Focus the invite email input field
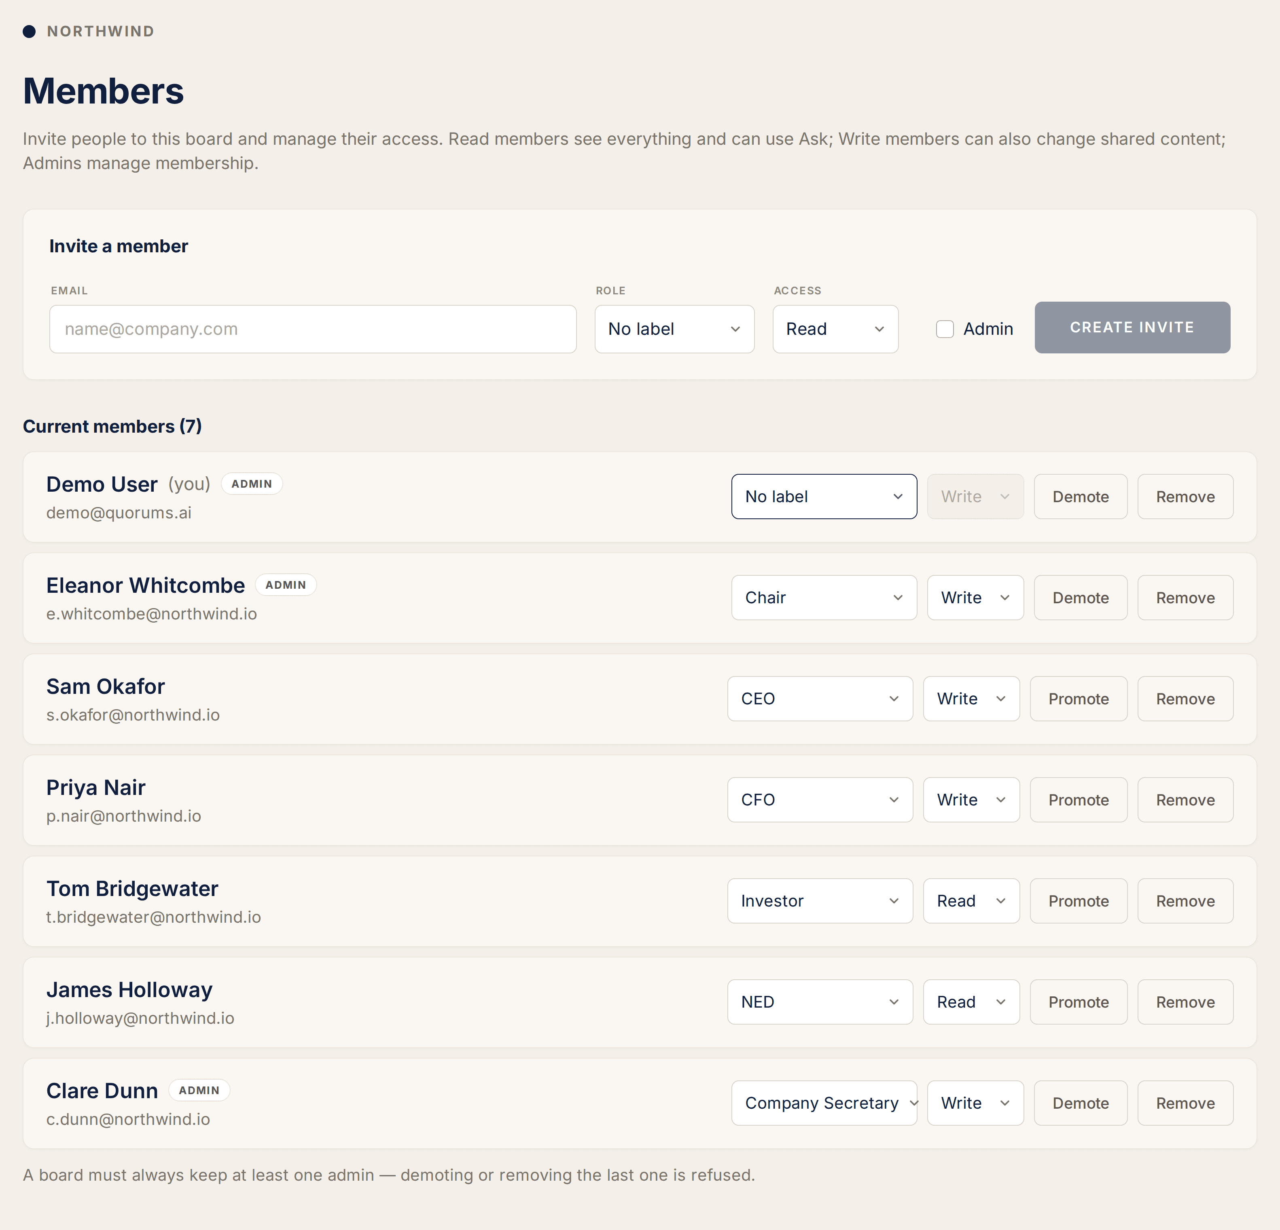The image size is (1280, 1230). click(313, 329)
